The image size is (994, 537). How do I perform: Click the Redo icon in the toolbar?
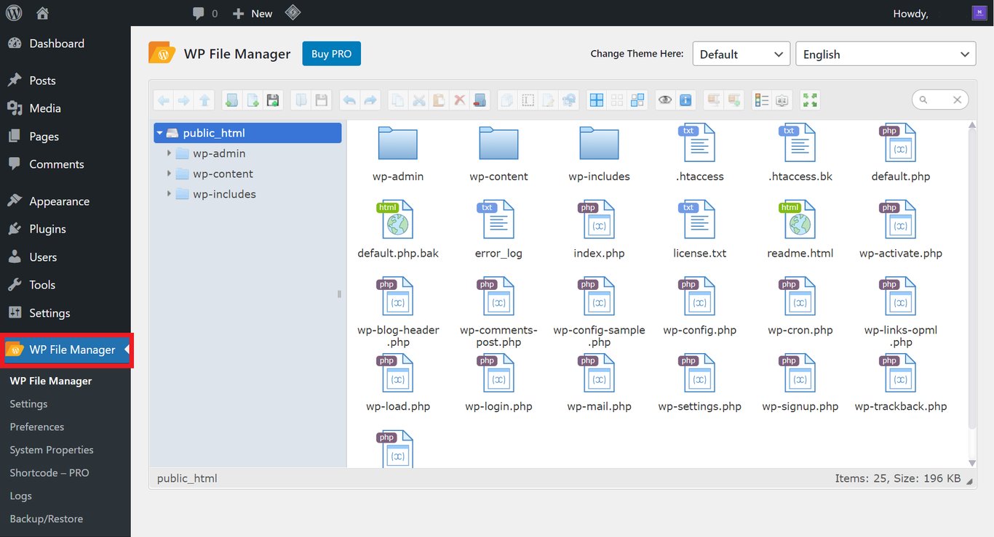pos(370,100)
